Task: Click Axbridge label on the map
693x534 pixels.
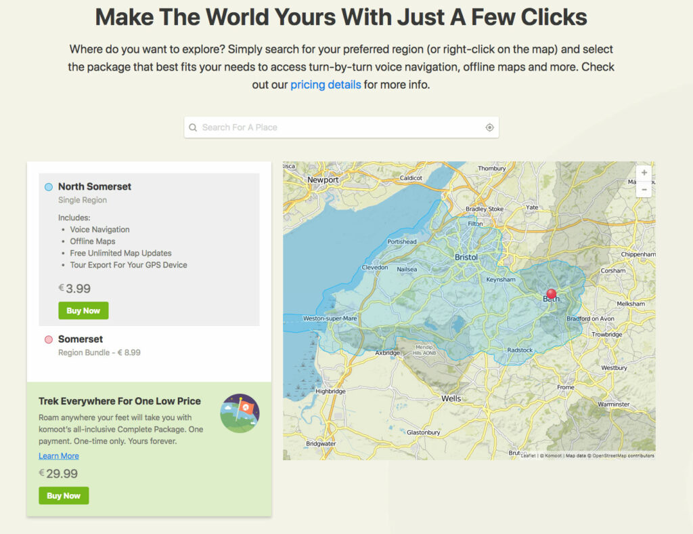Action: point(388,352)
